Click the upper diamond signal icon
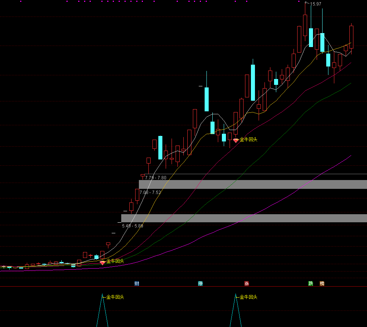The width and height of the screenshot is (367, 327). point(235,140)
